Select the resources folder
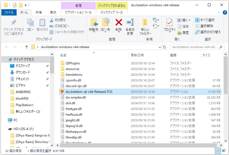The image size is (229, 155). tap(72, 69)
